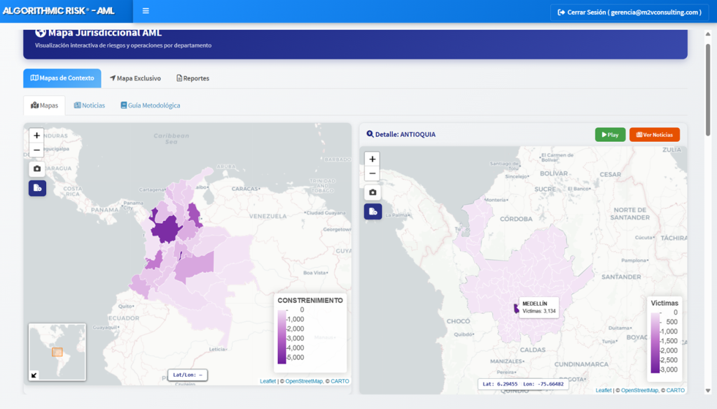Image resolution: width=717 pixels, height=409 pixels.
Task: Open Leaflet link under Antioquia map
Action: (x=604, y=390)
